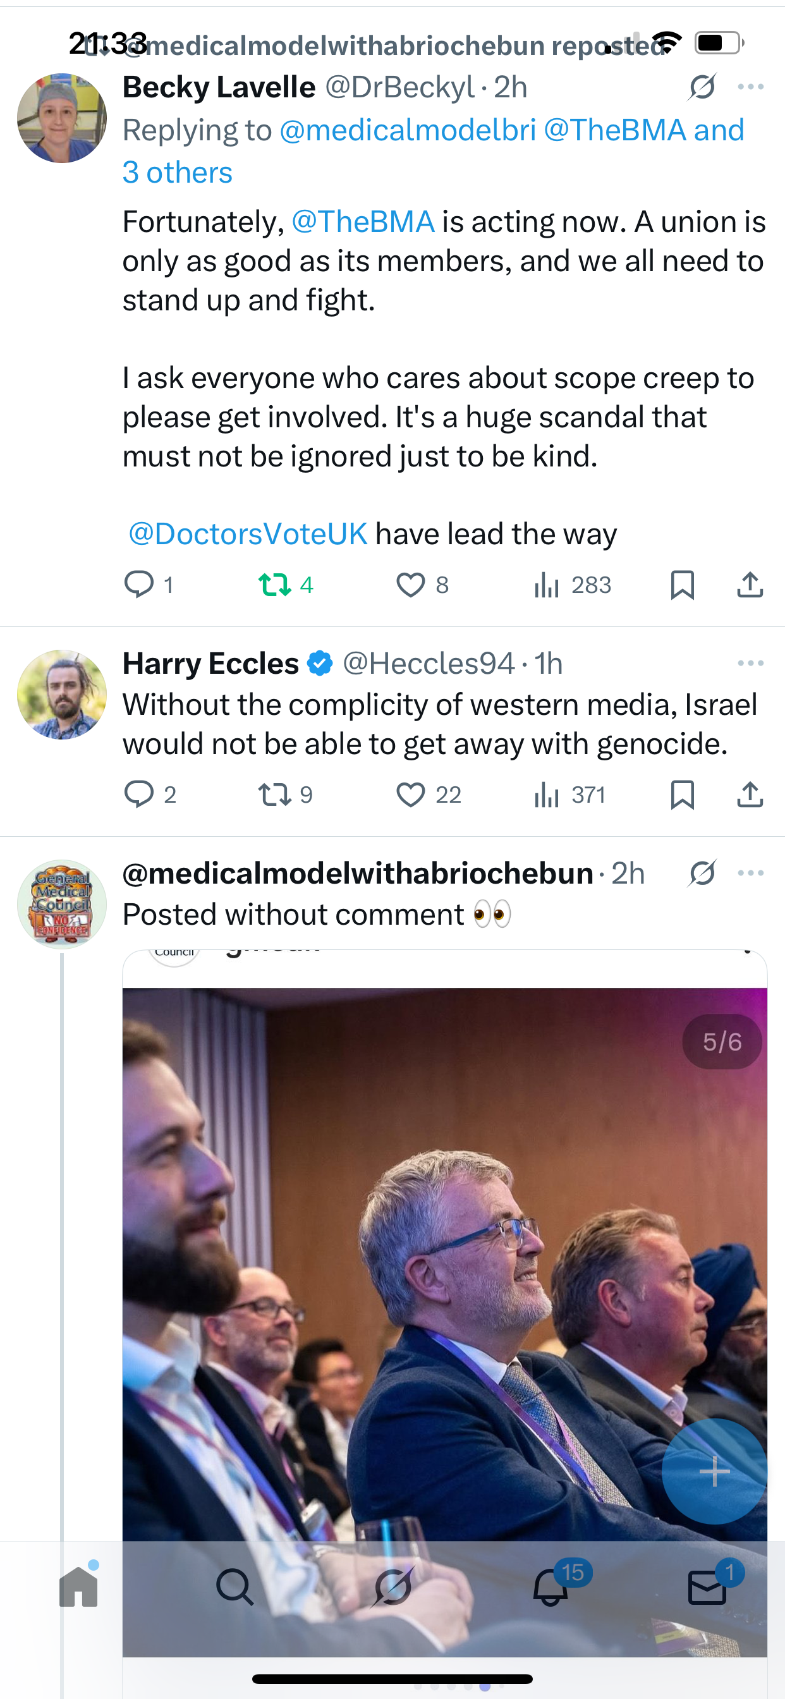Tap the Grok icon on Becky Lavelle's tweet
Viewport: 785px width, 1699px height.
coord(702,87)
